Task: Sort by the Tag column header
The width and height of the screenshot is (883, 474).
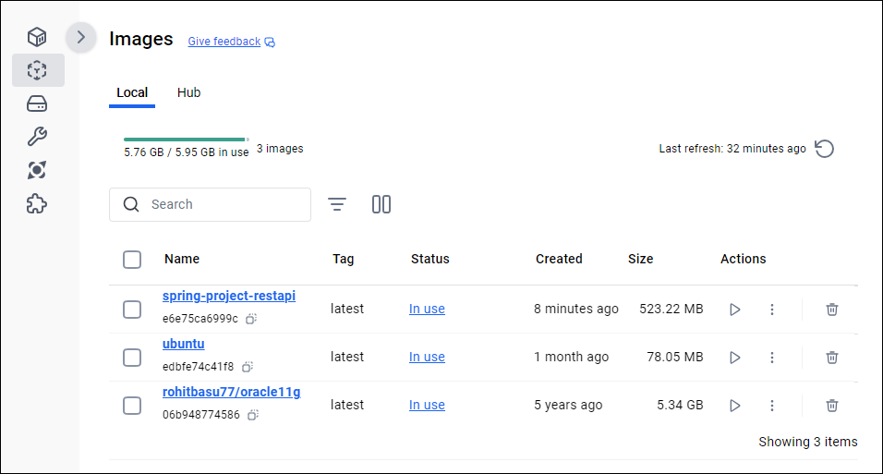Action: [343, 259]
